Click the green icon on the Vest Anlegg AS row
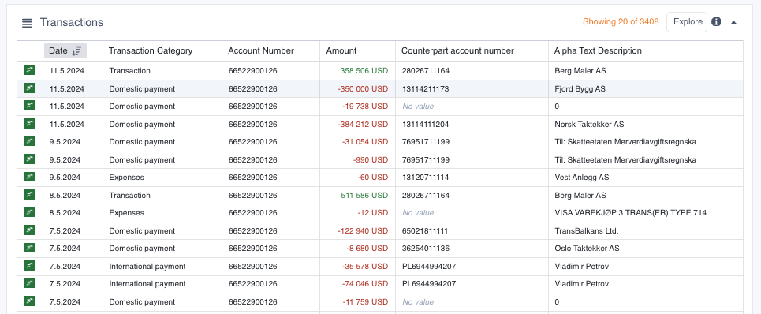Screen dimensions: 761x314 click(30, 178)
